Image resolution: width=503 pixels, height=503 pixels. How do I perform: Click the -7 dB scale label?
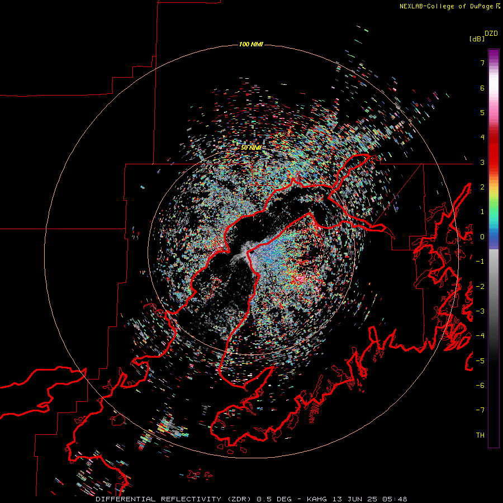pyautogui.click(x=480, y=410)
